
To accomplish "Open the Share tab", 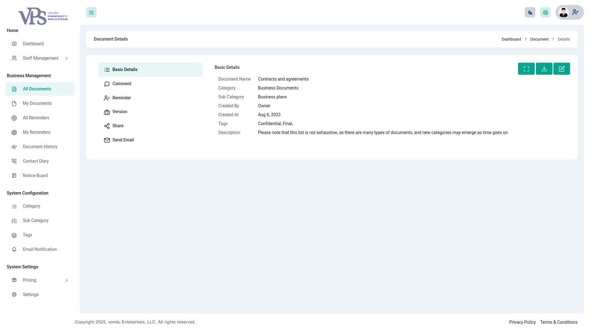I will 118,126.
